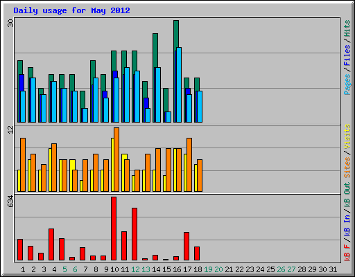Image resolution: width=355 pixels, height=277 pixels.
Task: Click the green day 5 axis label
Action: [x=64, y=269]
